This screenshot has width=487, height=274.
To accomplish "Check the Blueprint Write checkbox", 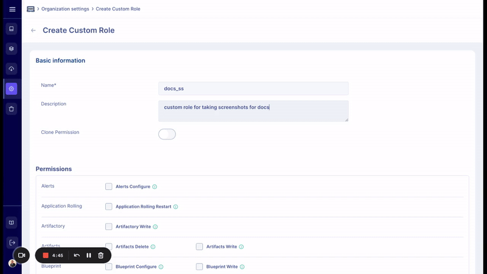I will (x=200, y=267).
